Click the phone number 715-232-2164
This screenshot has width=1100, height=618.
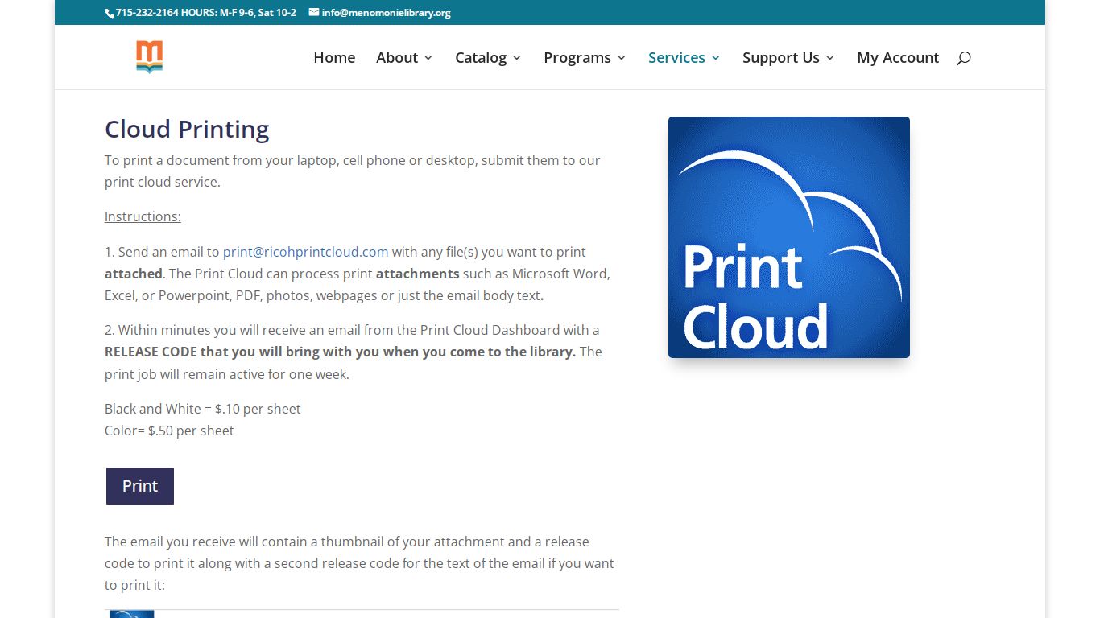click(x=147, y=13)
